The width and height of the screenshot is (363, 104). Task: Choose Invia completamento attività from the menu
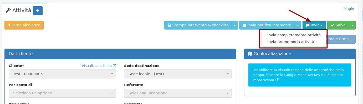point(294,35)
